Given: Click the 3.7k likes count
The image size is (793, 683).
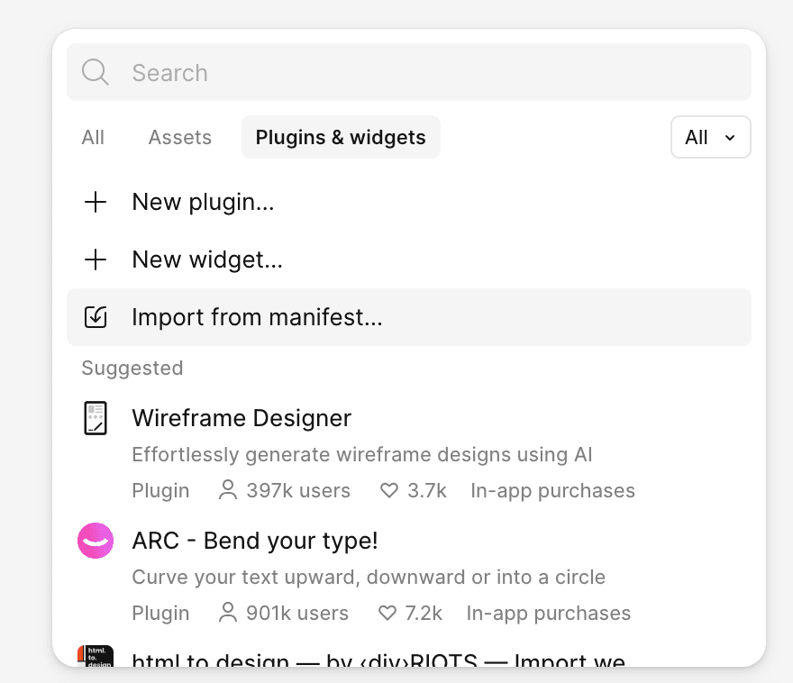Looking at the screenshot, I should [427, 490].
